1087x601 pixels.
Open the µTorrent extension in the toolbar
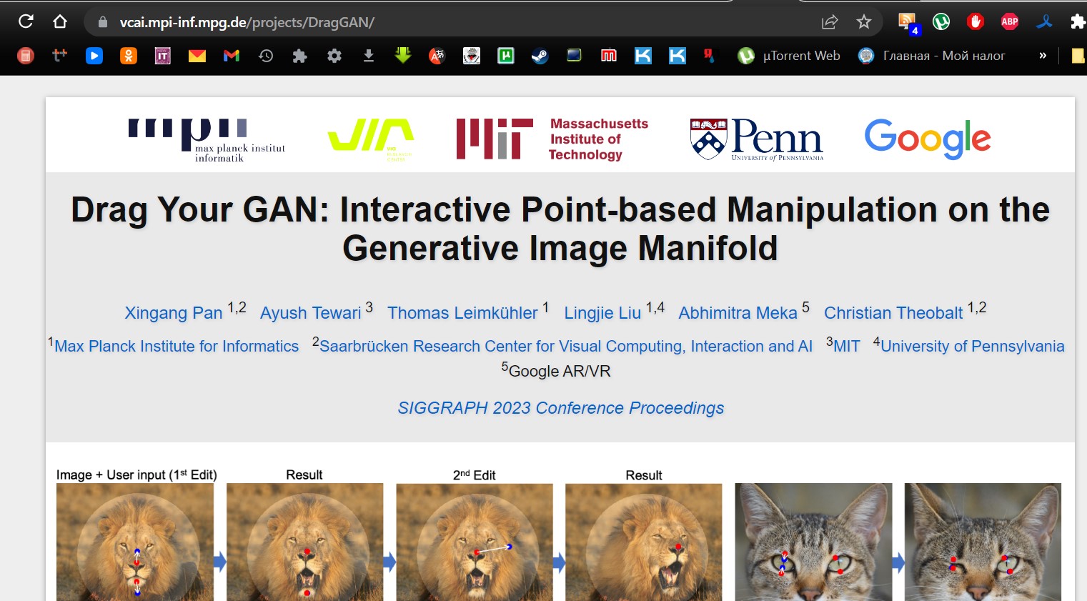pyautogui.click(x=941, y=21)
